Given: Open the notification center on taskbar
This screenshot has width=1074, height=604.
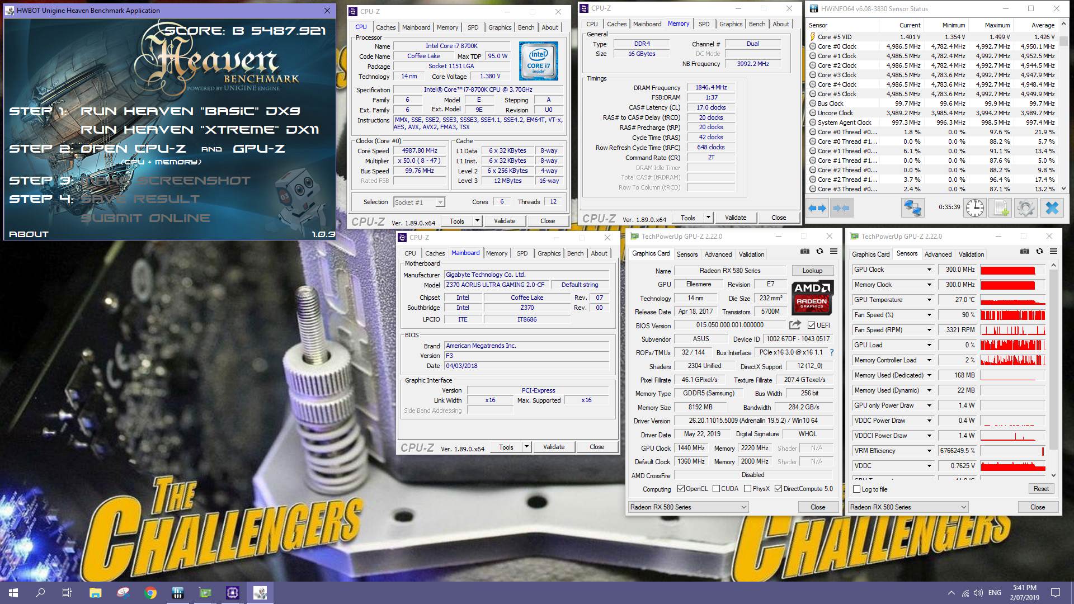Looking at the screenshot, I should pos(1056,593).
